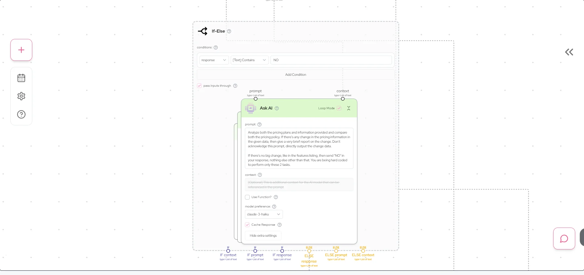Click the If-Else branch icon
The image size is (584, 275).
[x=203, y=31]
